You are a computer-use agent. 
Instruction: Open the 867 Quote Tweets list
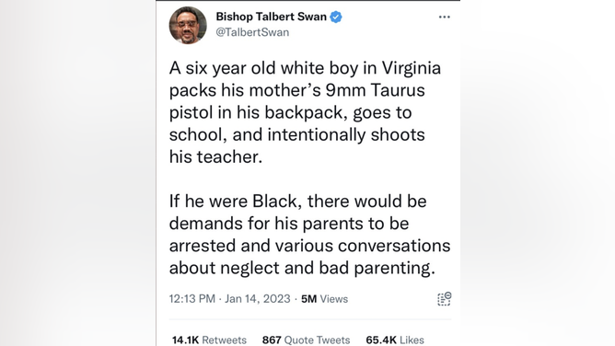click(306, 340)
